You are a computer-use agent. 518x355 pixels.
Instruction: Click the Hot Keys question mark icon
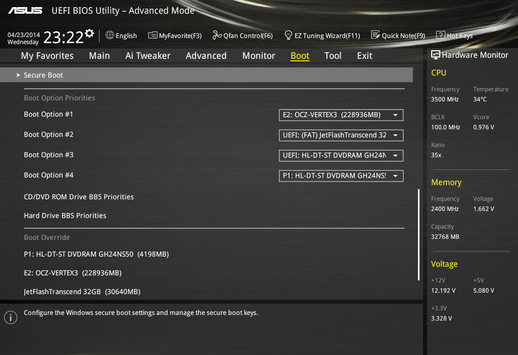tap(441, 35)
